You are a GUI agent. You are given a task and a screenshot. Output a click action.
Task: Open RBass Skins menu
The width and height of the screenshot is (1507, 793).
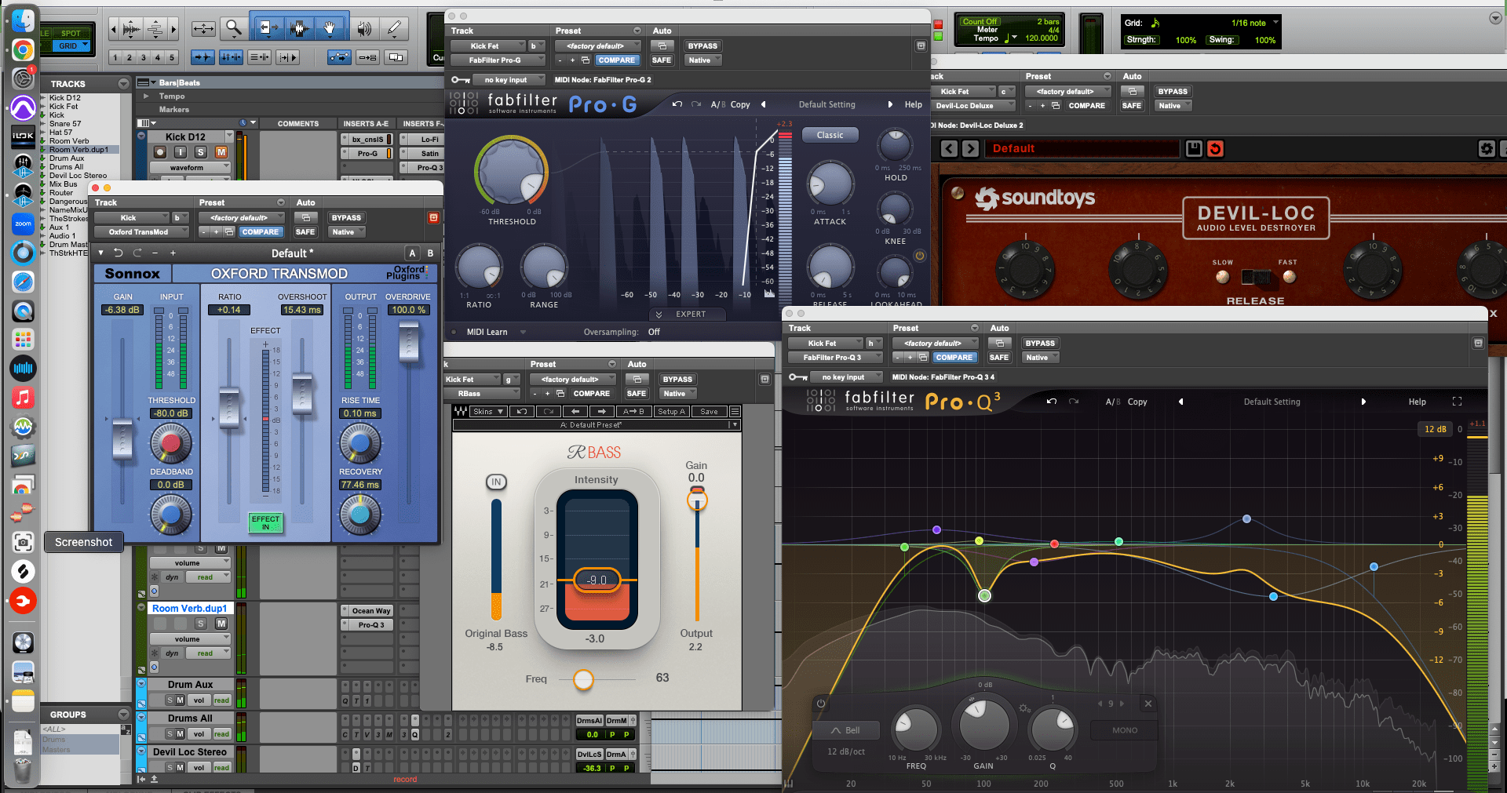click(x=488, y=411)
